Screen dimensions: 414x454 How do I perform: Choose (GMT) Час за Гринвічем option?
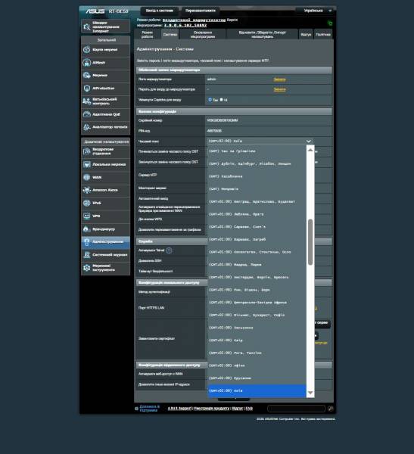point(257,151)
